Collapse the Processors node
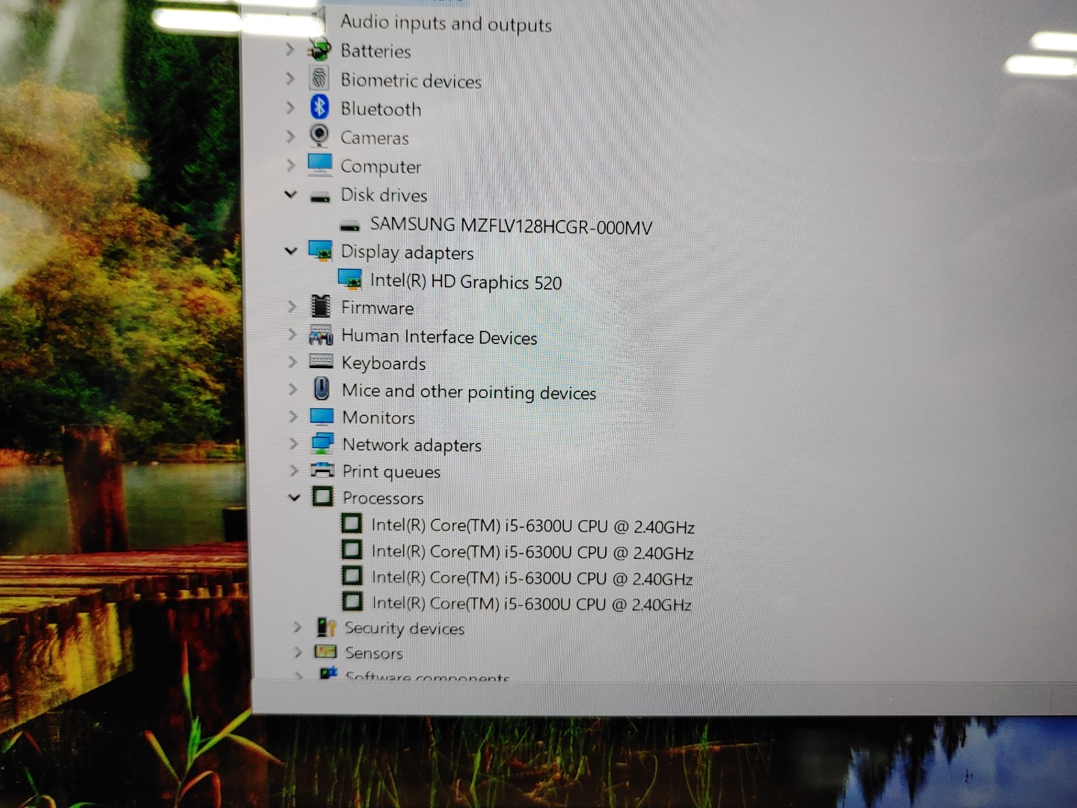This screenshot has width=1077, height=808. click(x=295, y=497)
